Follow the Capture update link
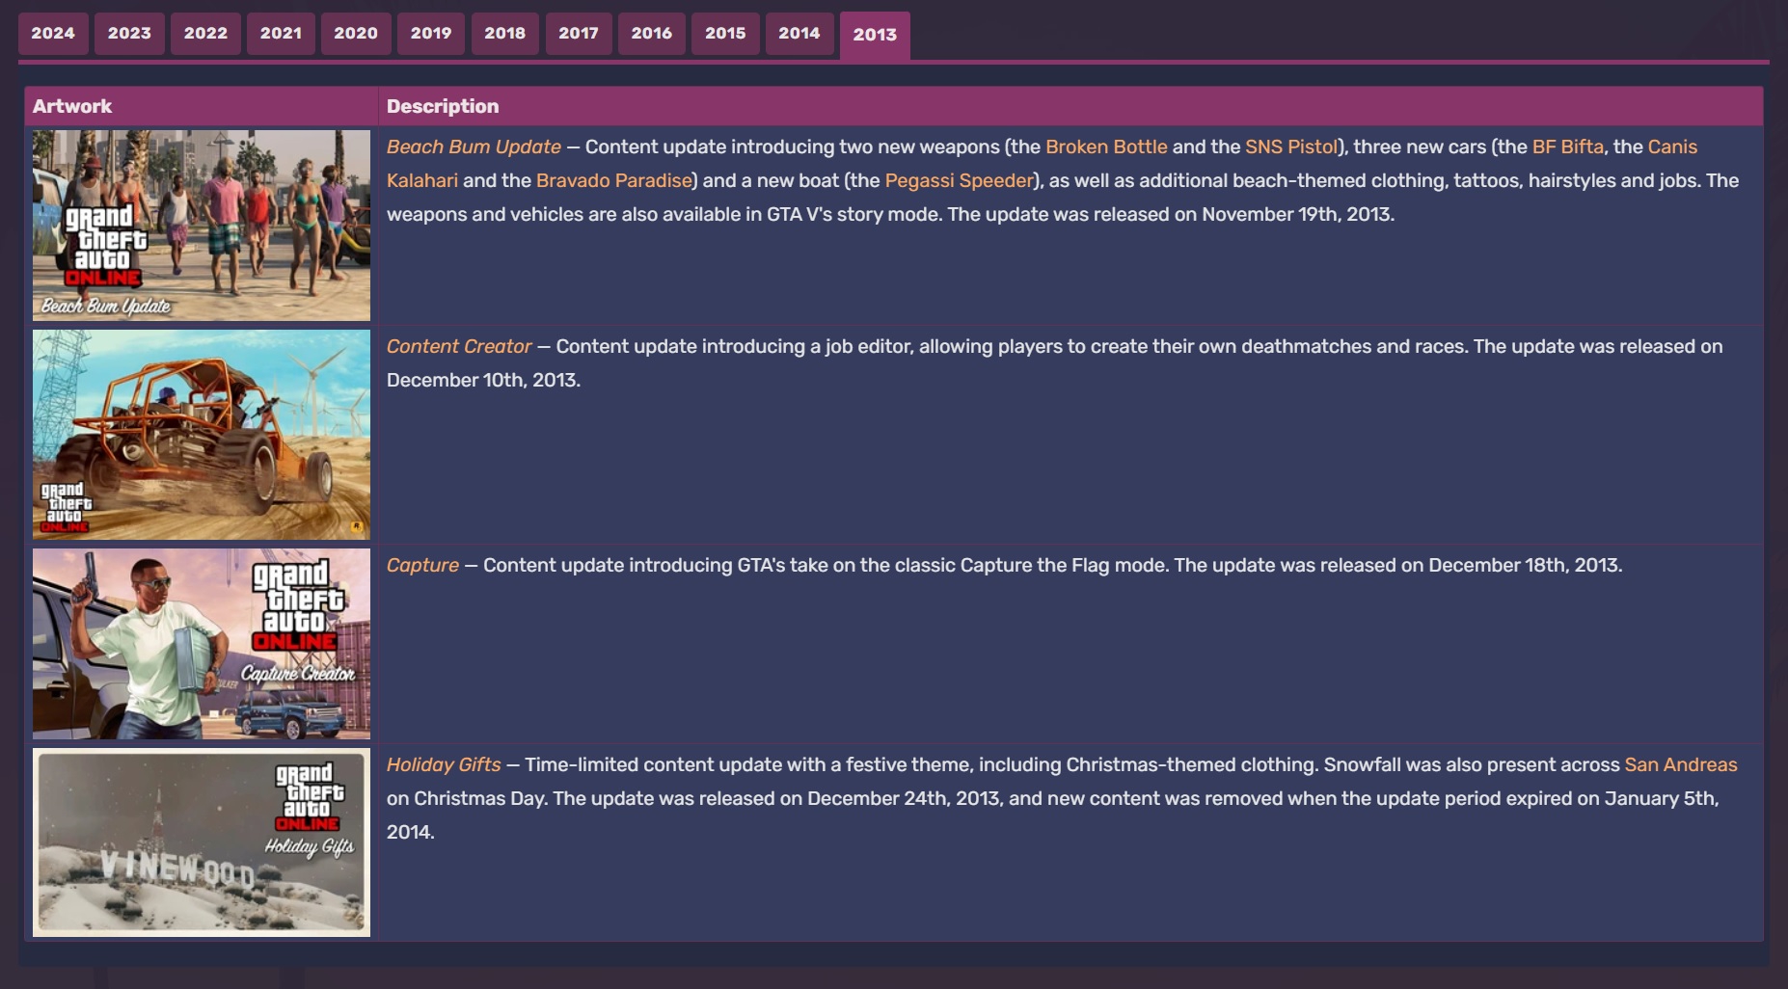 (x=422, y=565)
